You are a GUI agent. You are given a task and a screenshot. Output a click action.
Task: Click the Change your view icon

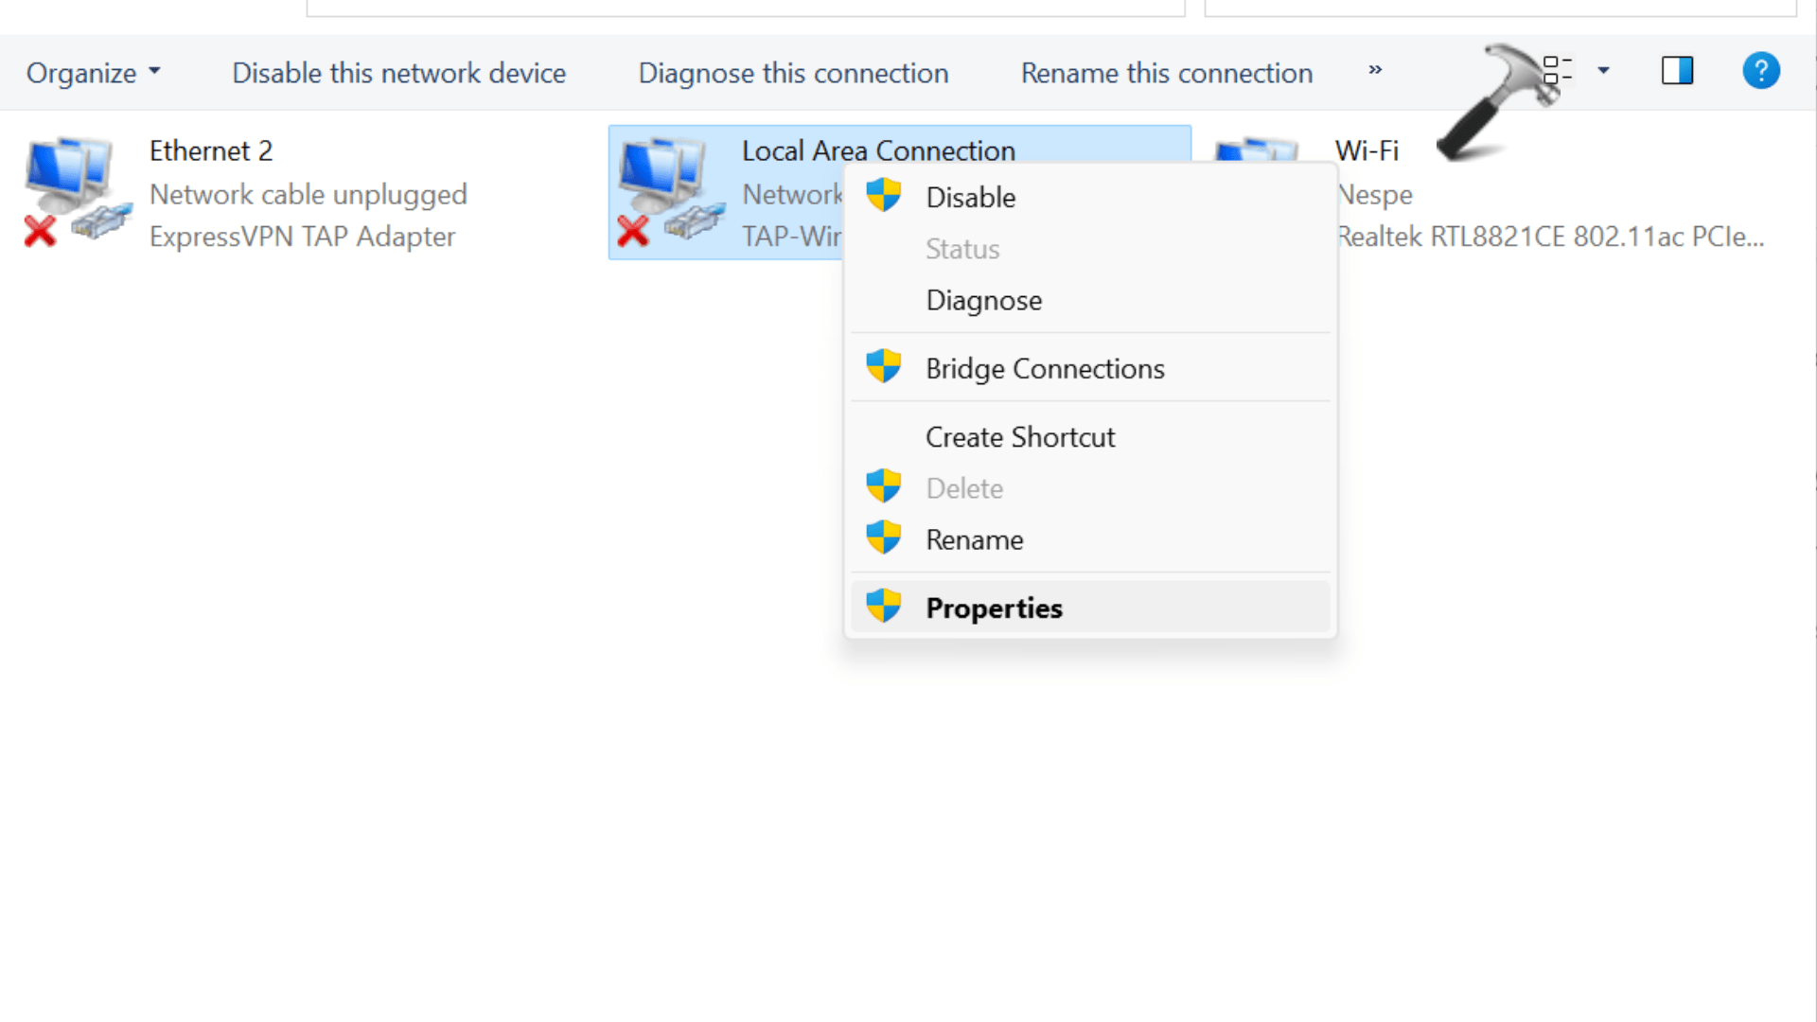click(x=1558, y=70)
